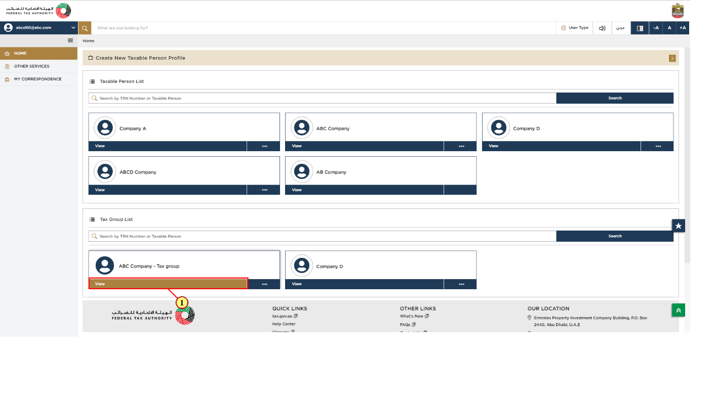This screenshot has width=716, height=405.
Task: Click the page vertical scrollbar
Action: [687, 155]
